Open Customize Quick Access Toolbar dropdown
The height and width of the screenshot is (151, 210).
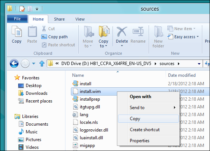[37, 9]
